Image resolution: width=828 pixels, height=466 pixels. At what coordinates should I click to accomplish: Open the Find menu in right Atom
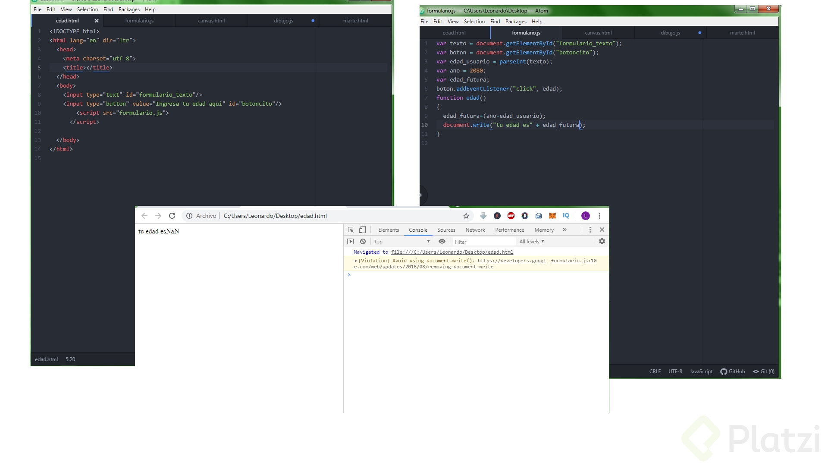pyautogui.click(x=495, y=22)
